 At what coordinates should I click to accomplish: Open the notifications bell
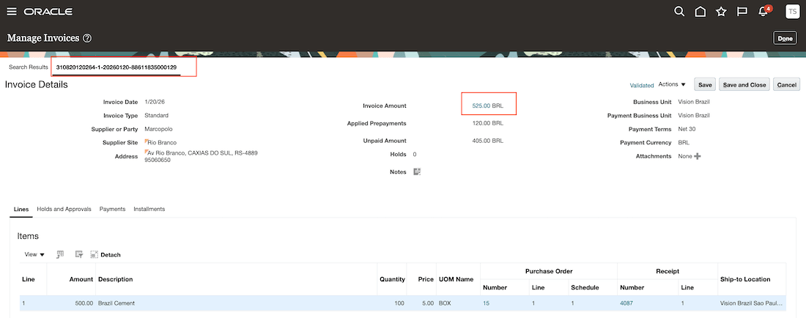(x=764, y=11)
